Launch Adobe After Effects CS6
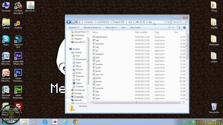This screenshot has width=223, height=125. click(18, 58)
